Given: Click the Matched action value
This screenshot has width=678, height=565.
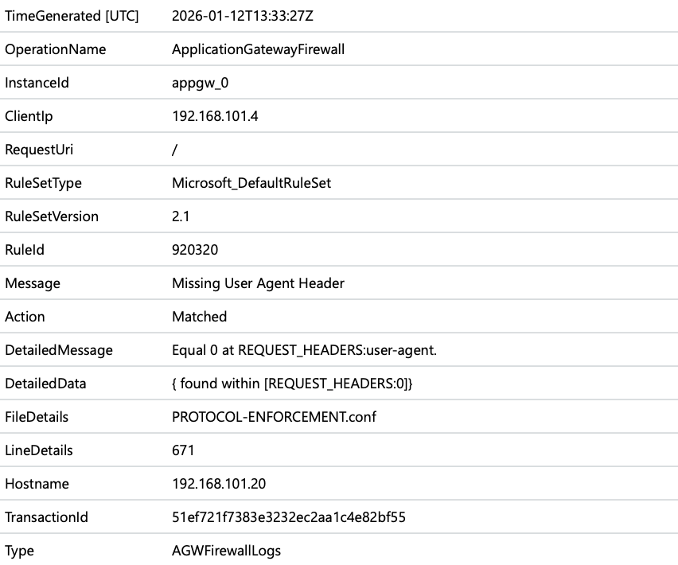Looking at the screenshot, I should (x=199, y=317).
